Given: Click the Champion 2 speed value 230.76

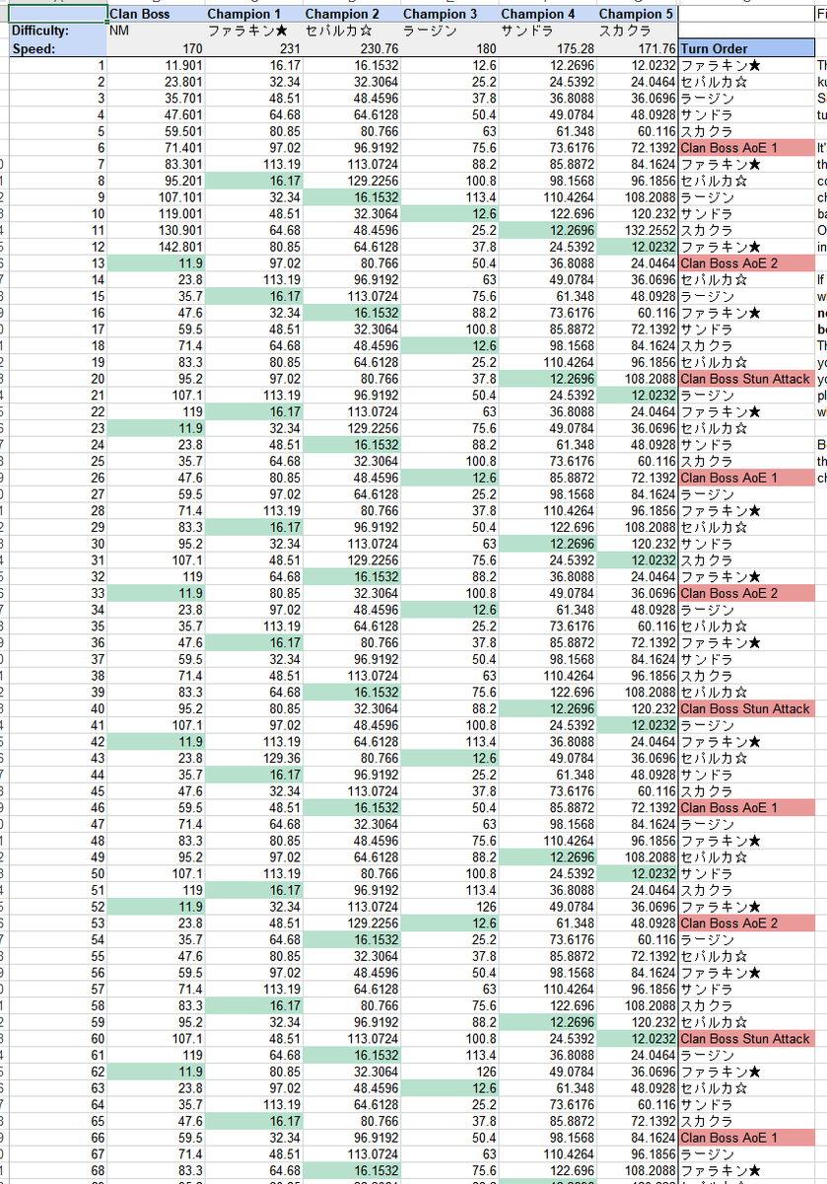Looking at the screenshot, I should [x=352, y=48].
